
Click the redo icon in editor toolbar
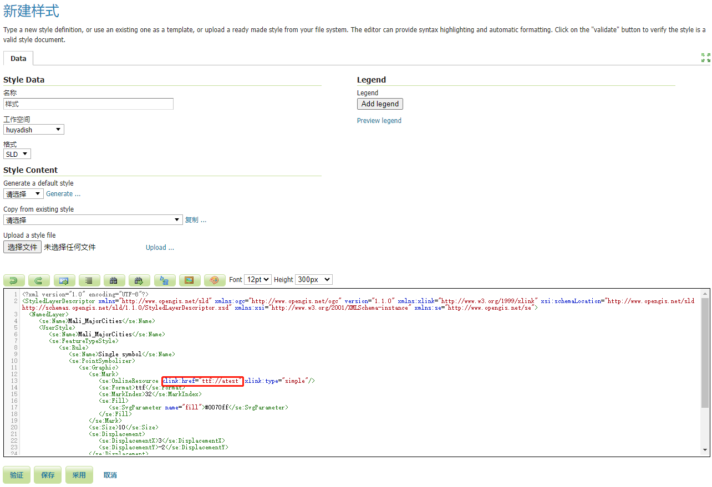point(39,280)
